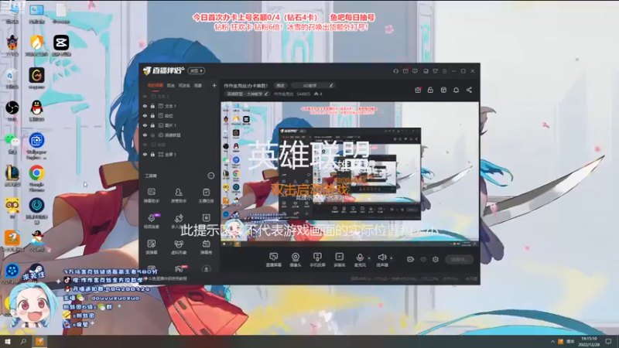Open the mode switch button beside logo

(197, 70)
